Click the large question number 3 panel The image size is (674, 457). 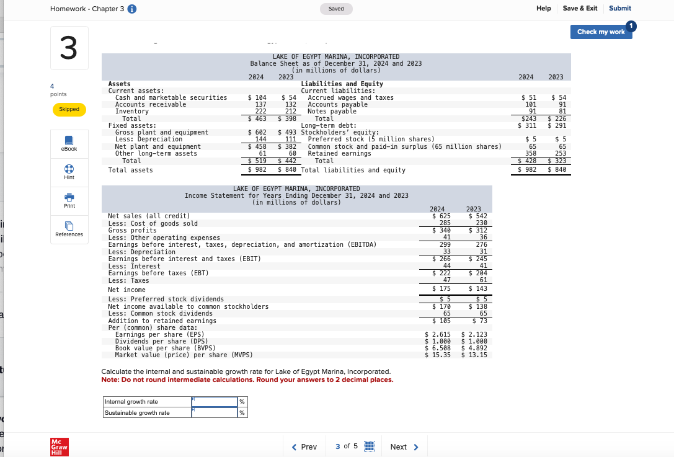[69, 48]
